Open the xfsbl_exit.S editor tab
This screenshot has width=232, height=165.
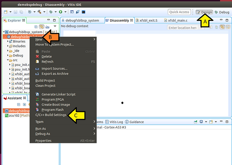pyautogui.click(x=147, y=20)
